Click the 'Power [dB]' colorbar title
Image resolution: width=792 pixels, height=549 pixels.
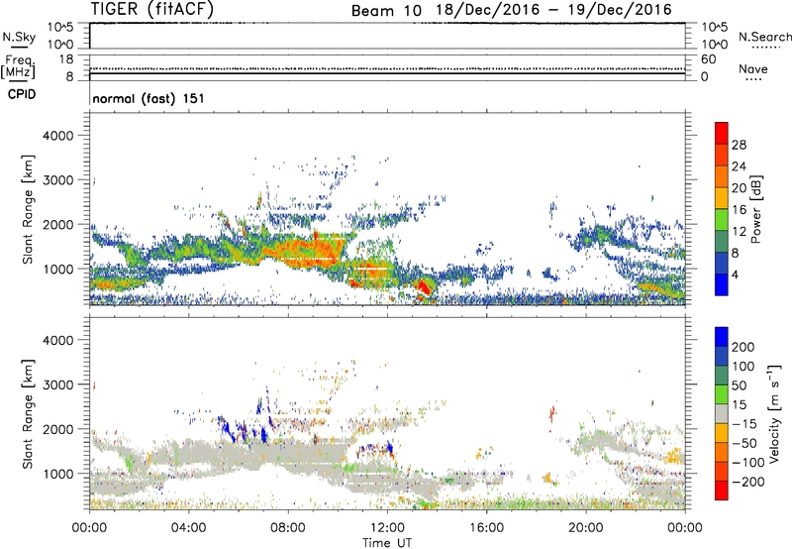pos(755,209)
